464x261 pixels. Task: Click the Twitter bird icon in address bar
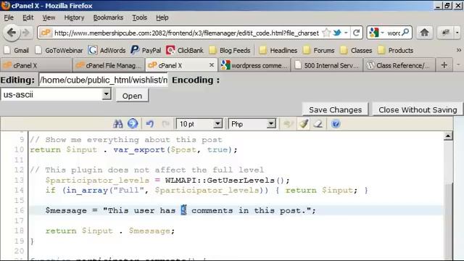336,33
